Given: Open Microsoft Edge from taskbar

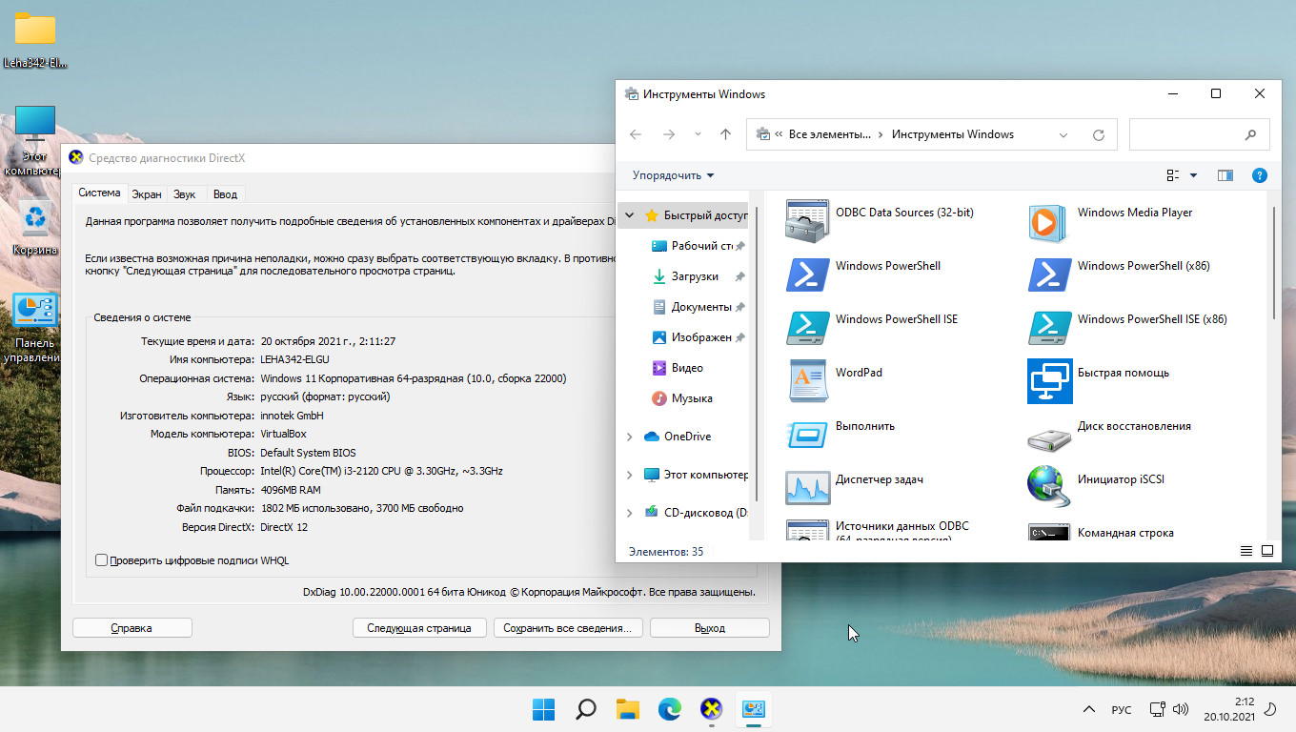Looking at the screenshot, I should coord(670,709).
